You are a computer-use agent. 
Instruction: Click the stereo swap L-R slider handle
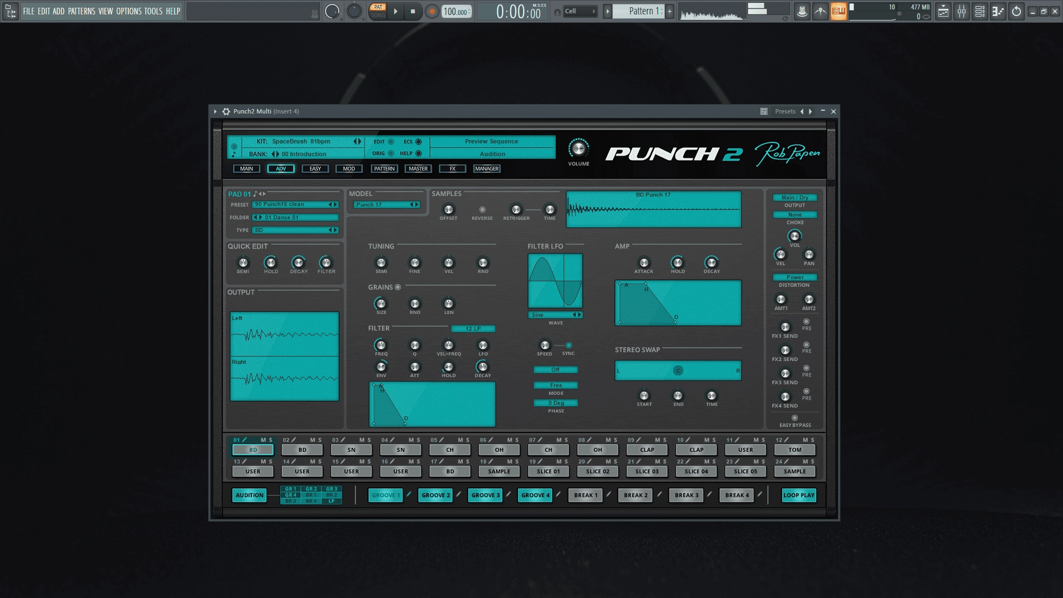click(678, 370)
